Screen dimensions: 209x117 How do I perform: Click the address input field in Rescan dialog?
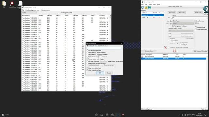[104, 48]
